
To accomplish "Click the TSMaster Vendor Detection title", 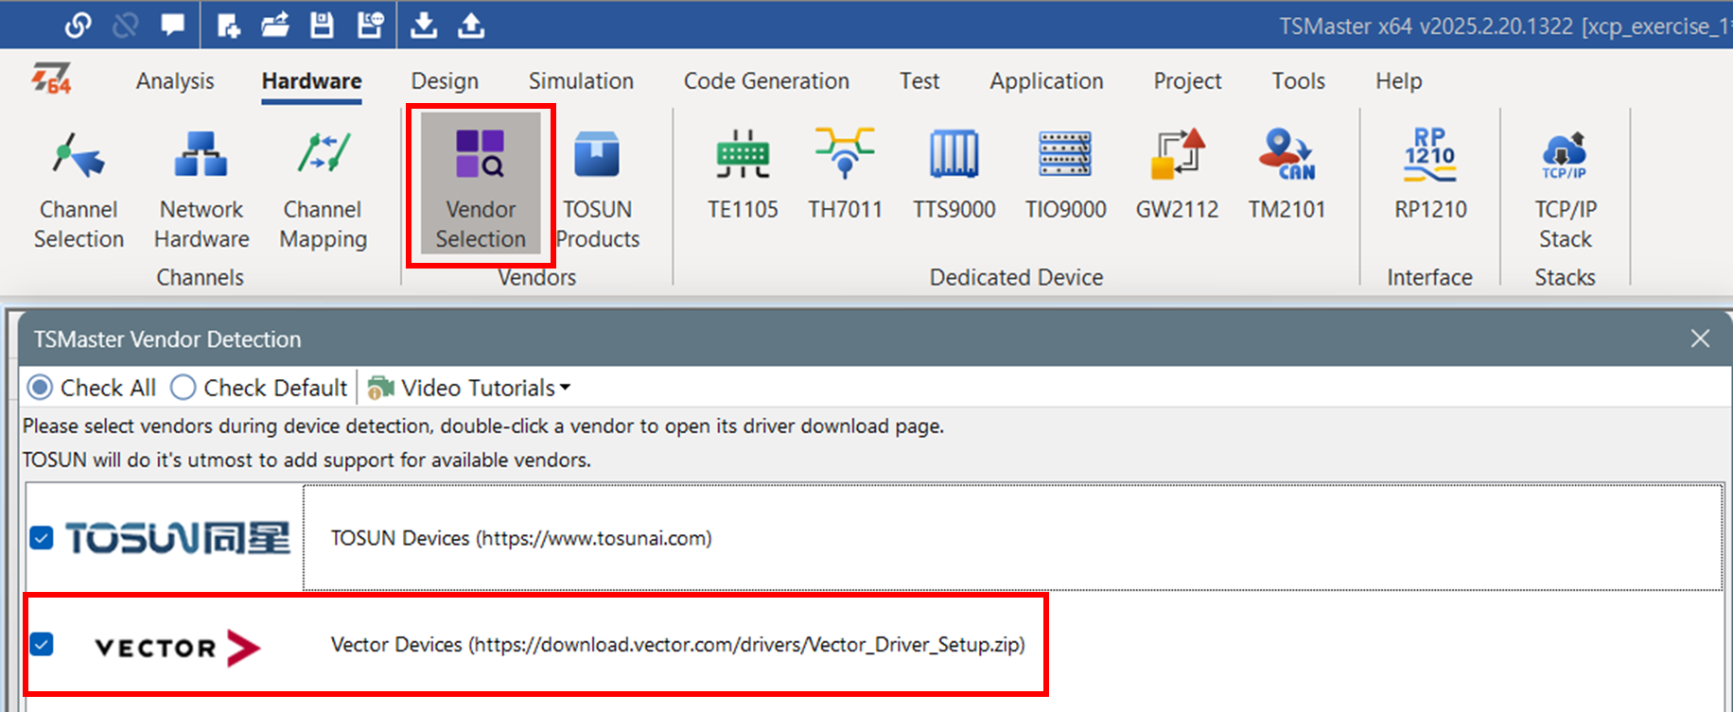I will coord(167,339).
